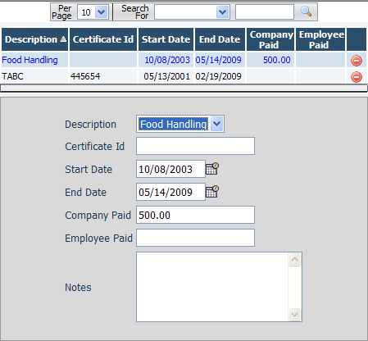Sort by Company Paid column header
The image size is (368, 341).
270,39
